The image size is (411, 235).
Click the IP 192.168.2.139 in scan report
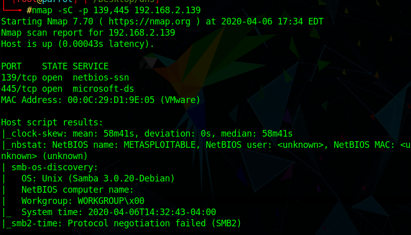(x=142, y=33)
